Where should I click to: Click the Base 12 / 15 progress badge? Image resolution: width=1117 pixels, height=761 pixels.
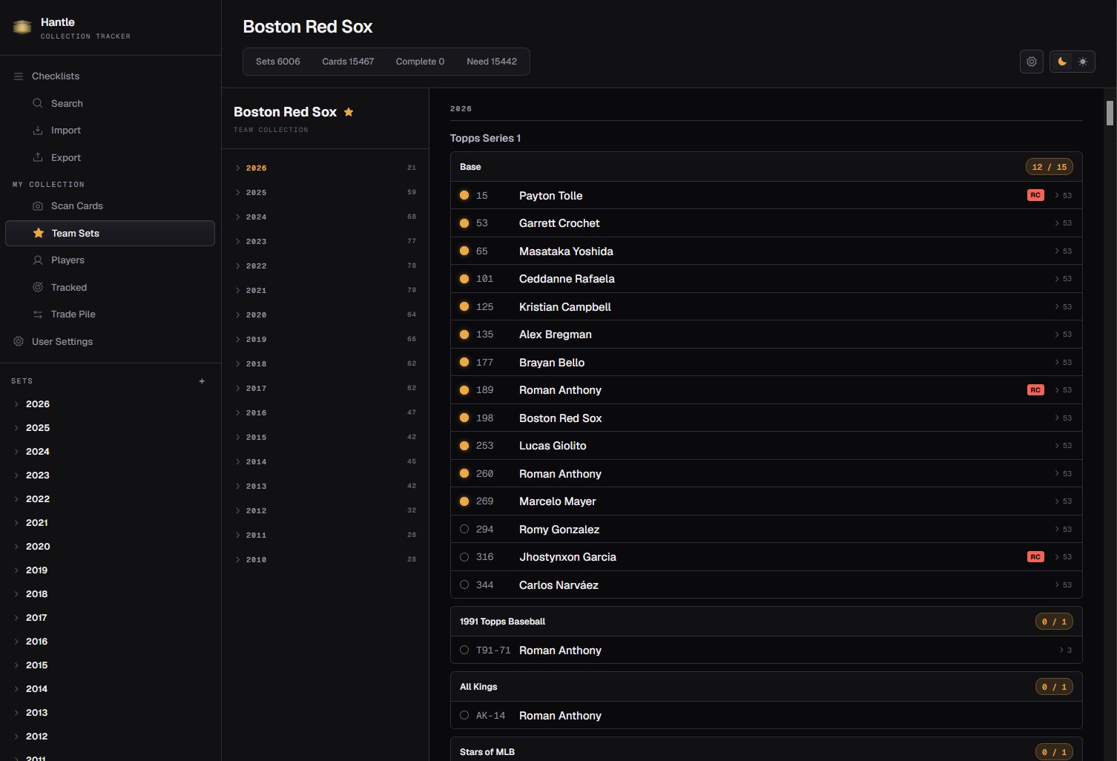click(1050, 167)
